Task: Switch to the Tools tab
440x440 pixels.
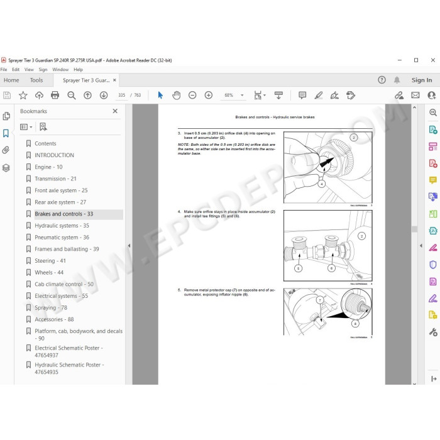Action: tap(36, 80)
